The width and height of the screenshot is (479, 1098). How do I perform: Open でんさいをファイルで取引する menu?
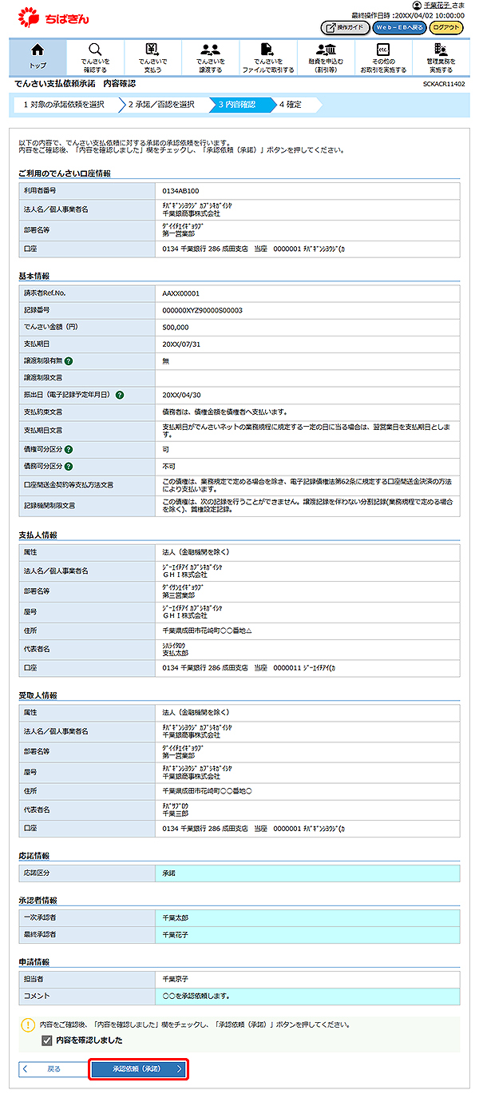click(x=268, y=56)
